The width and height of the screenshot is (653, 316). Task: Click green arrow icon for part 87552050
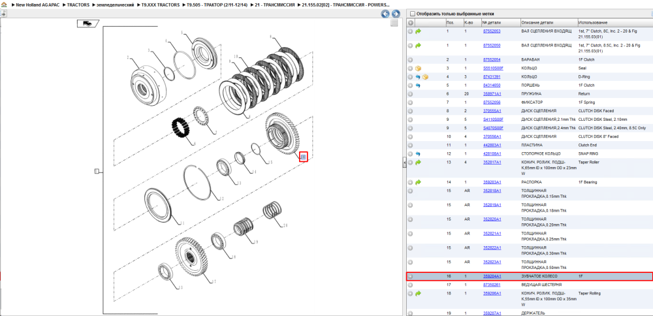click(418, 46)
